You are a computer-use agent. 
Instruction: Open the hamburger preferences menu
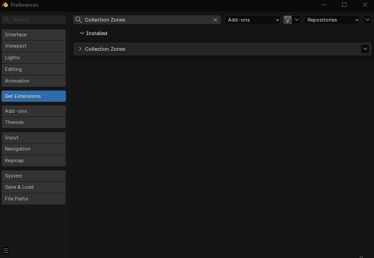[x=6, y=251]
